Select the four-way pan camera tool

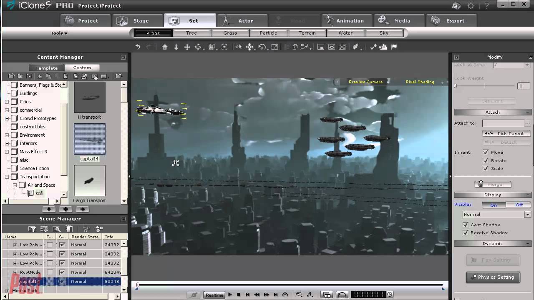187,47
